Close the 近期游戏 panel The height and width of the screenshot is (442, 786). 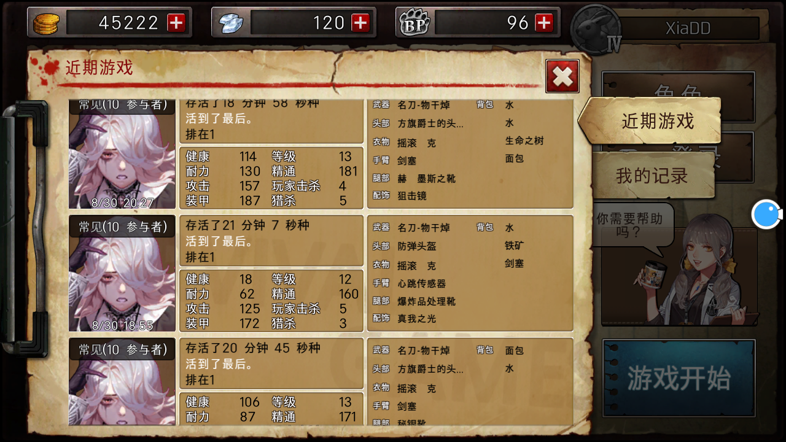(x=562, y=76)
